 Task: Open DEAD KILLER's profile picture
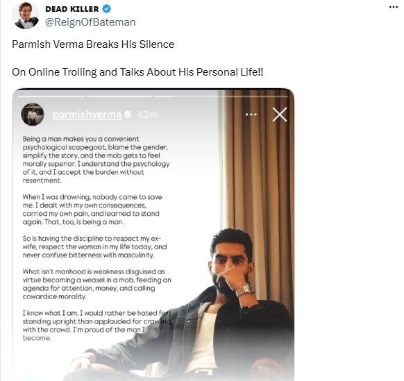click(x=26, y=15)
